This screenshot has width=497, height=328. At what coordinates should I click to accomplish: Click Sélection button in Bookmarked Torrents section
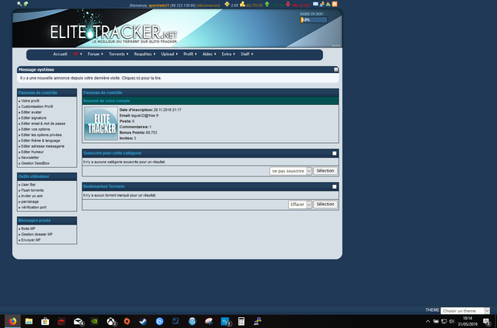tap(325, 204)
